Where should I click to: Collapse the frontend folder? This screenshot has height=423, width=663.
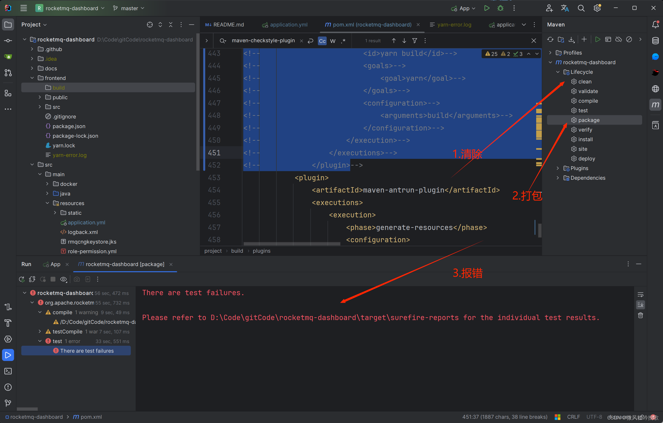pos(32,78)
